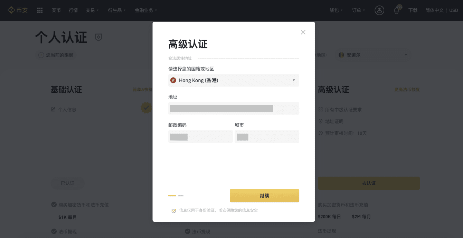The width and height of the screenshot is (463, 238).
Task: Close the 高级认证 dialog with X
Action: click(x=303, y=32)
